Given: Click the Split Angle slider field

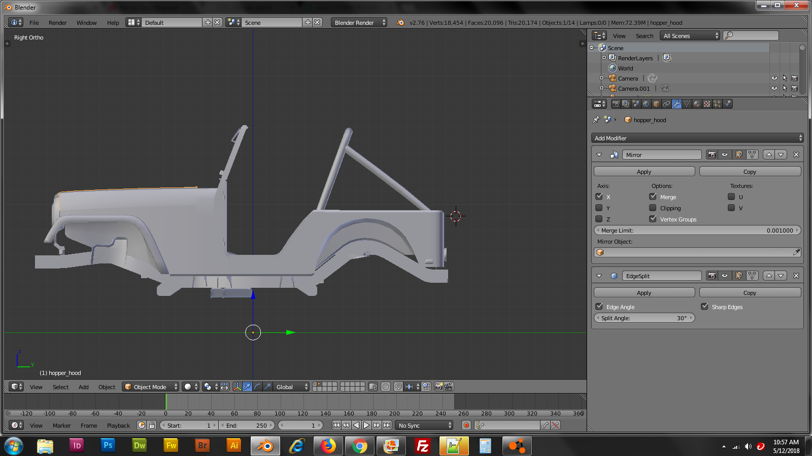Looking at the screenshot, I should tap(644, 318).
